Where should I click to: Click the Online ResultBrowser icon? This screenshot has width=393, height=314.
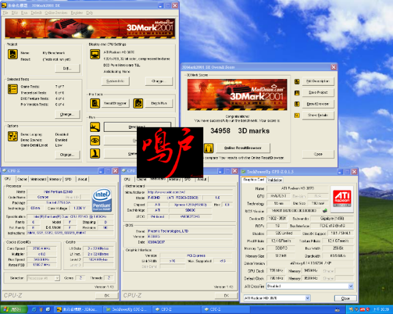tap(209, 148)
